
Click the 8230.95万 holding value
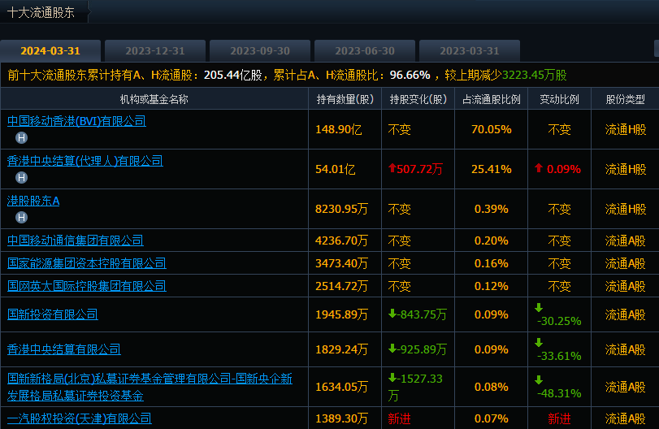tap(341, 209)
